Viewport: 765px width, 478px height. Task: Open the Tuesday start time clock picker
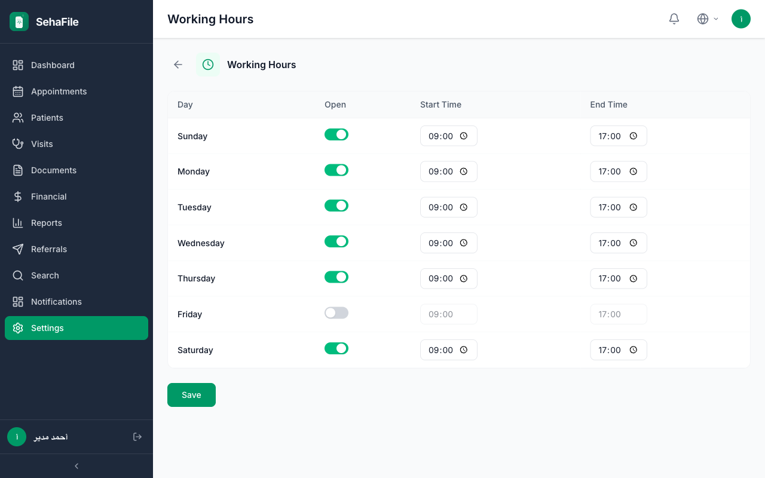464,207
